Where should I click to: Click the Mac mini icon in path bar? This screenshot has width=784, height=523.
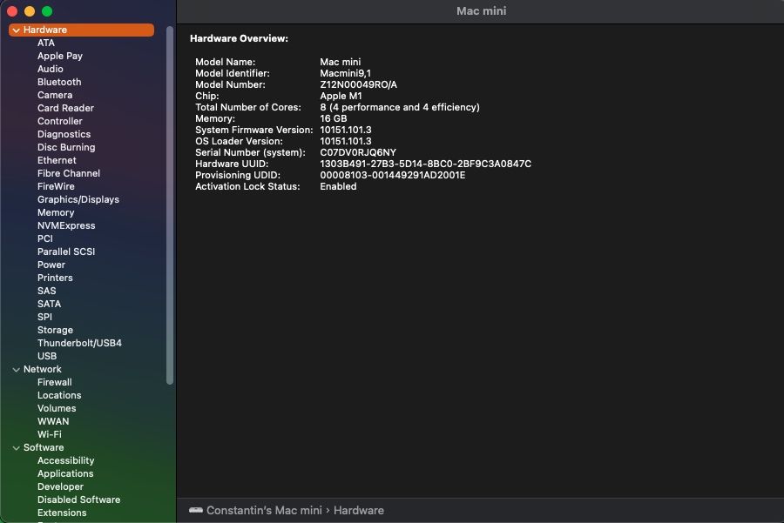point(196,510)
